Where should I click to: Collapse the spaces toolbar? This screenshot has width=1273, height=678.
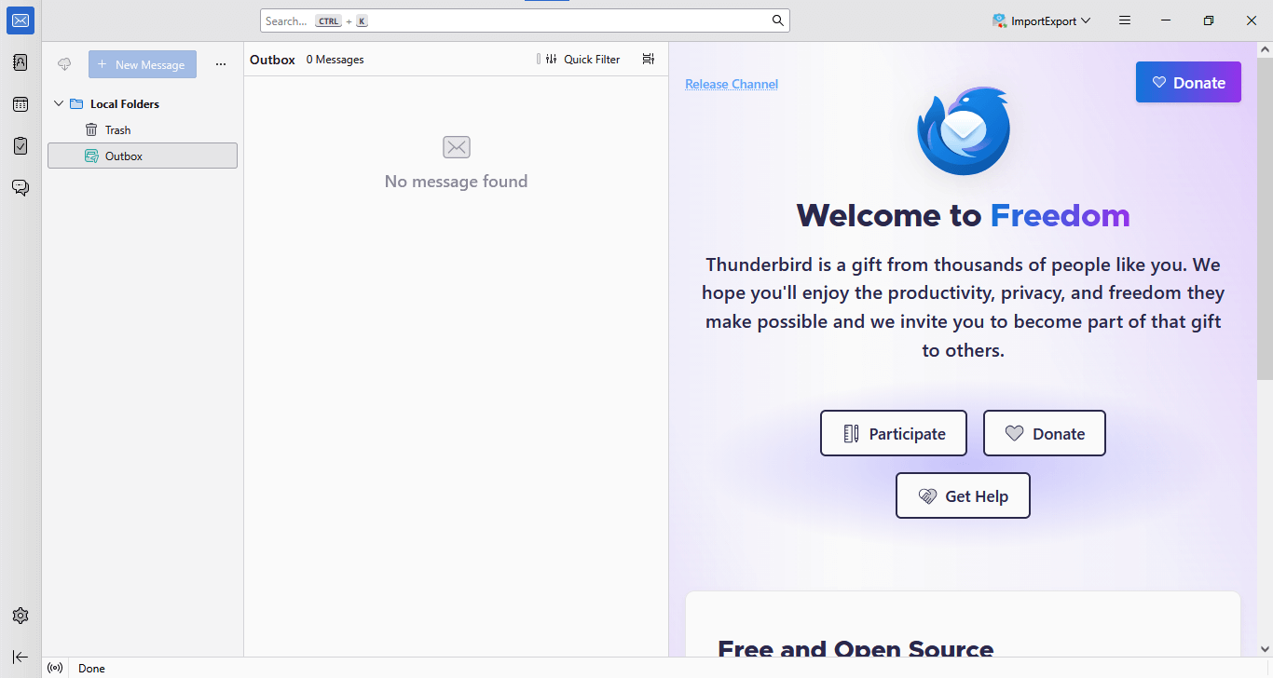coord(21,657)
